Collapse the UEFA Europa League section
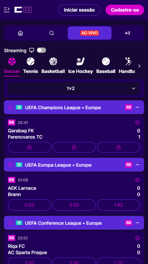148x264 pixels. click(137, 165)
